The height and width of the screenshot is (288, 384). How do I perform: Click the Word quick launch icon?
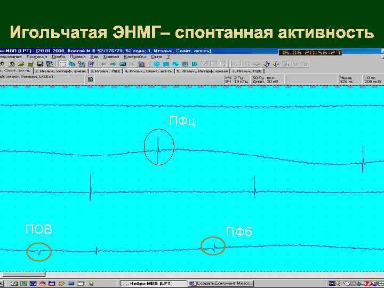33,284
